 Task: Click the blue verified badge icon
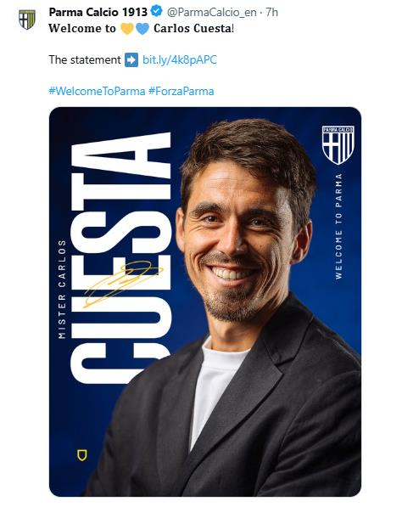(157, 12)
